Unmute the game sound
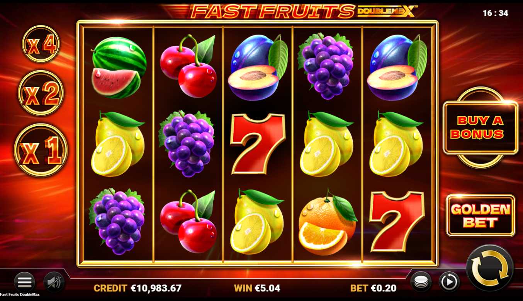This screenshot has height=301, width=523. (54, 282)
